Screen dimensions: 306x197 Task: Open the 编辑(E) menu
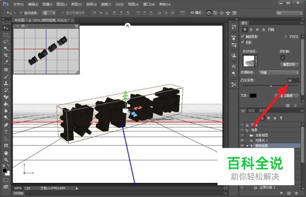[x=33, y=4]
